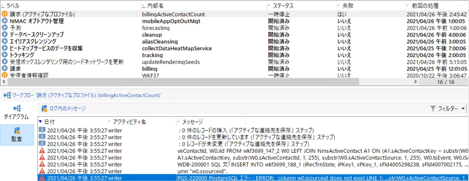Click the left scroll arrow of workflow list
This screenshot has width=469, height=181.
[4, 82]
